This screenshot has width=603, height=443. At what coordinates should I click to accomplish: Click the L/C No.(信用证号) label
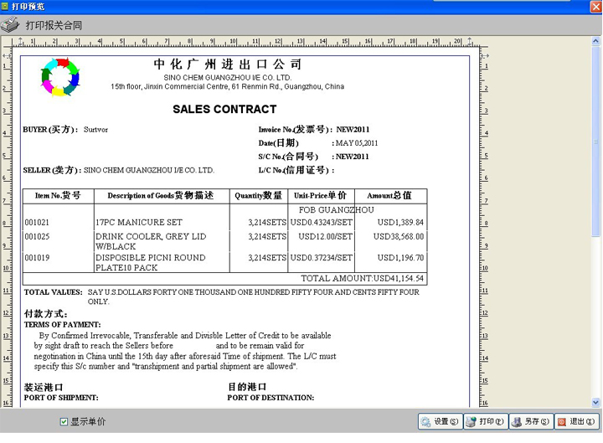click(296, 170)
